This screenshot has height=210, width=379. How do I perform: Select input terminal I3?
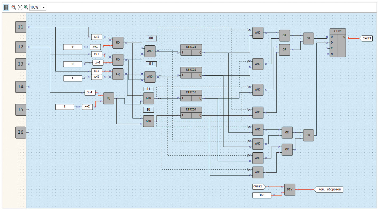tap(21, 64)
